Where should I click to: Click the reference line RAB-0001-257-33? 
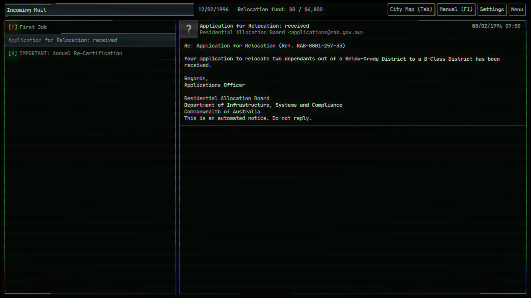point(265,46)
